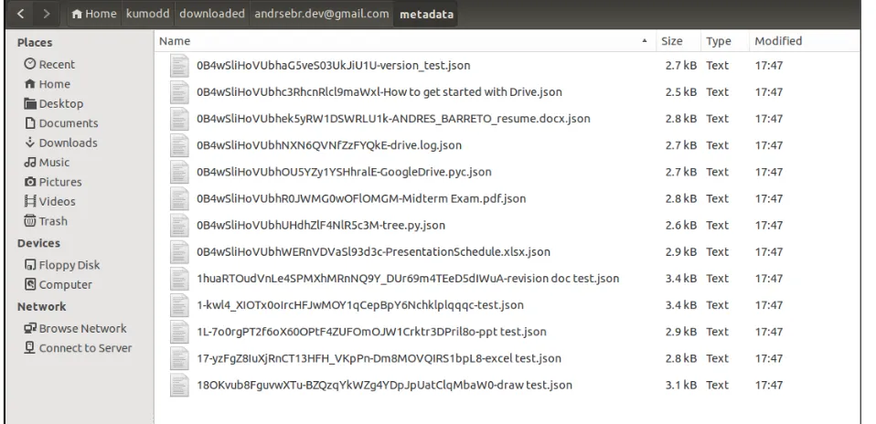876x424 pixels.
Task: Click file icon of tree.py.json
Action: point(180,225)
